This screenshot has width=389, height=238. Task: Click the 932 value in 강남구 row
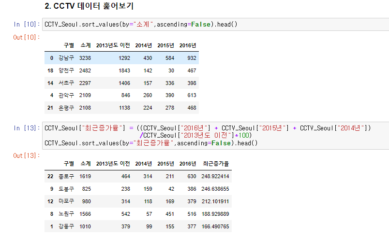pyautogui.click(x=192, y=58)
